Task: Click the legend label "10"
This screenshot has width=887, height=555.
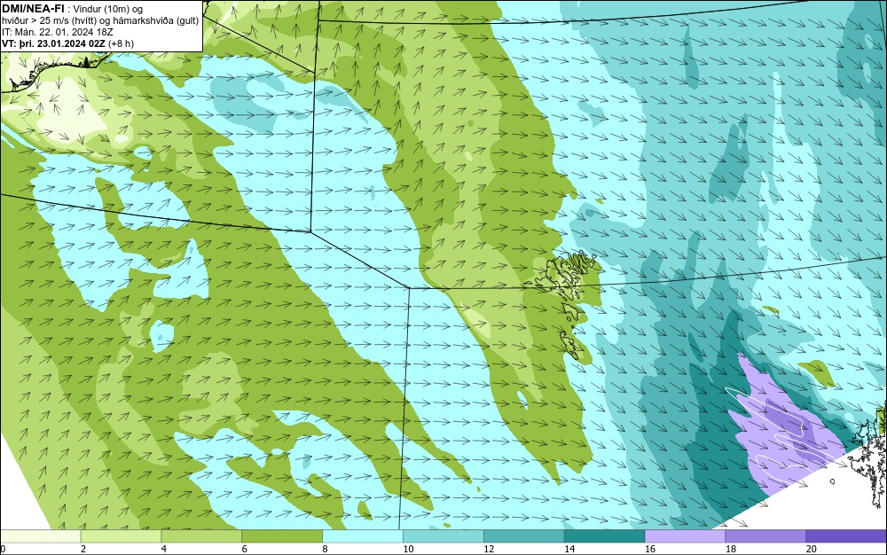Action: (x=408, y=549)
